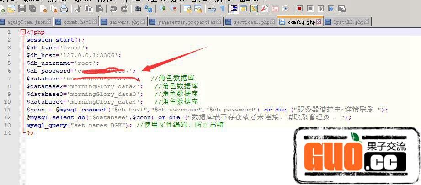
Task: Start macro recording with red record icon
Action: 299,9
